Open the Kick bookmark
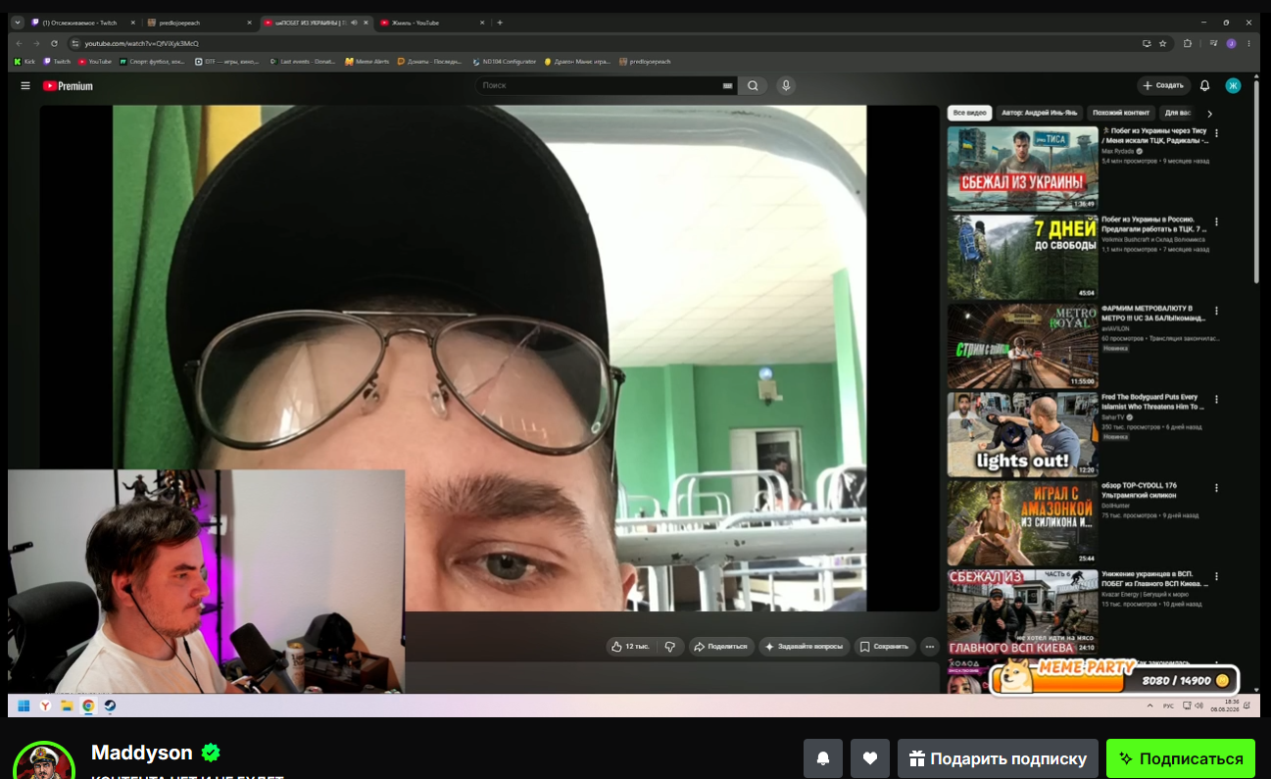This screenshot has height=779, width=1271. pyautogui.click(x=24, y=62)
